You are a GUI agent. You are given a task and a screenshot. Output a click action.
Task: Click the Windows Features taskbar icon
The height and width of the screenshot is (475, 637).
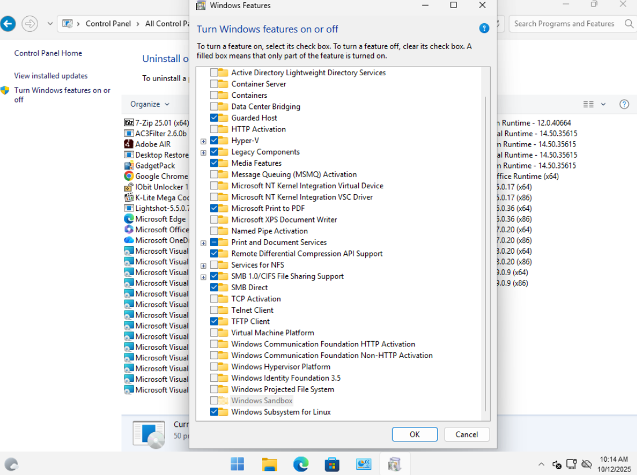point(395,464)
